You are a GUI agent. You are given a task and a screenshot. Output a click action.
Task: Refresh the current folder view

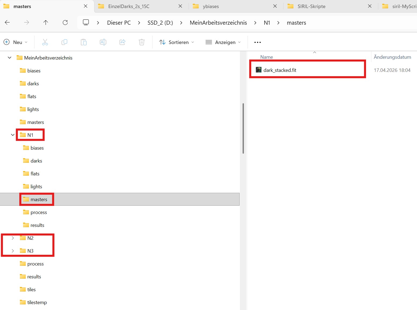65,23
